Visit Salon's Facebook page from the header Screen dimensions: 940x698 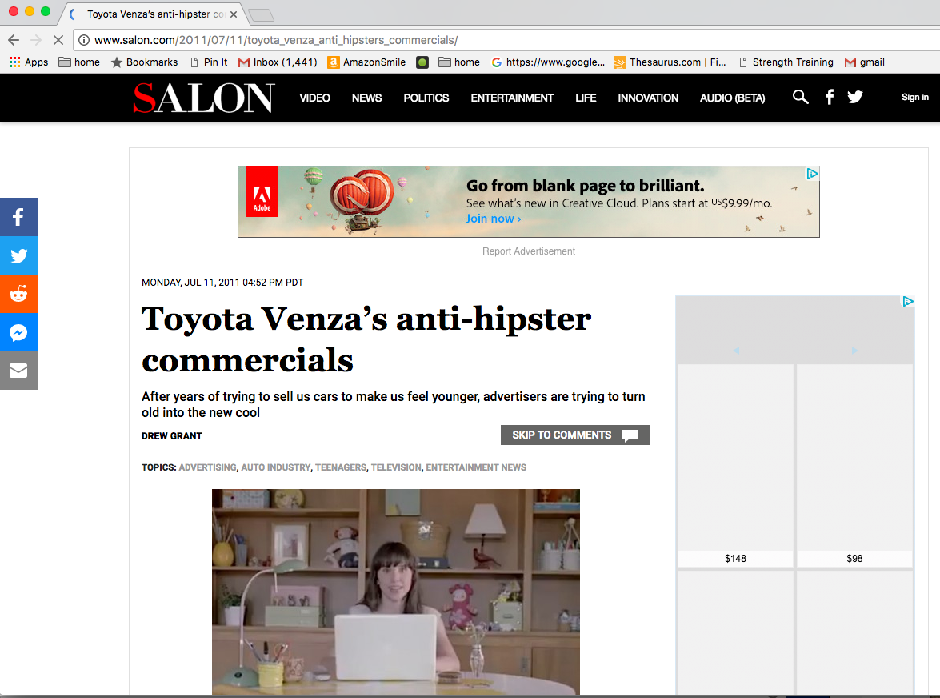829,97
